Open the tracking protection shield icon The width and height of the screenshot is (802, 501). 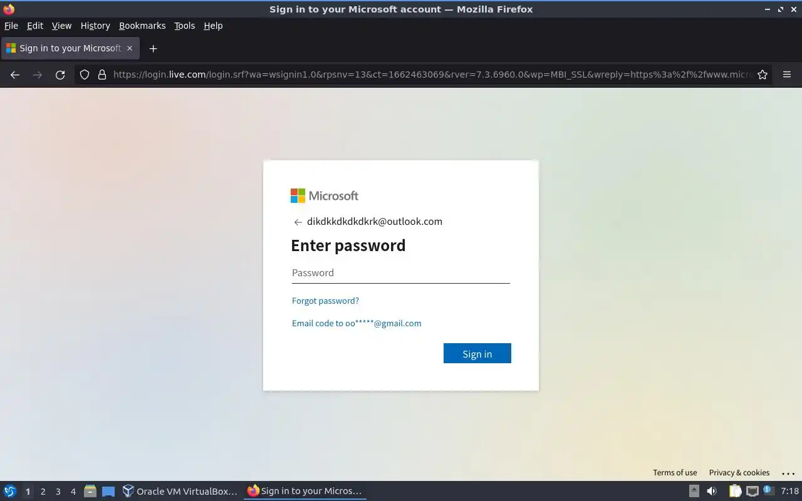tap(85, 75)
